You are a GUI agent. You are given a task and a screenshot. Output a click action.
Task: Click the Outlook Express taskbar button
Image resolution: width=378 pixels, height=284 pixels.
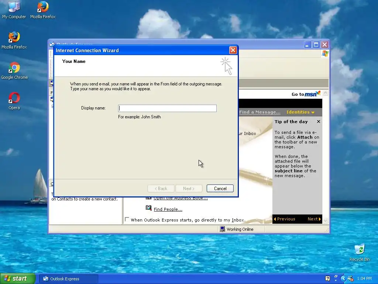[68, 279]
